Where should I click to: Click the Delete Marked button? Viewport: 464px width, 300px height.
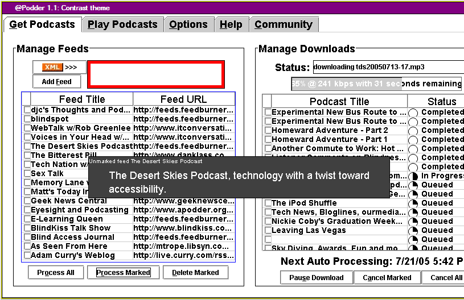coord(195,273)
